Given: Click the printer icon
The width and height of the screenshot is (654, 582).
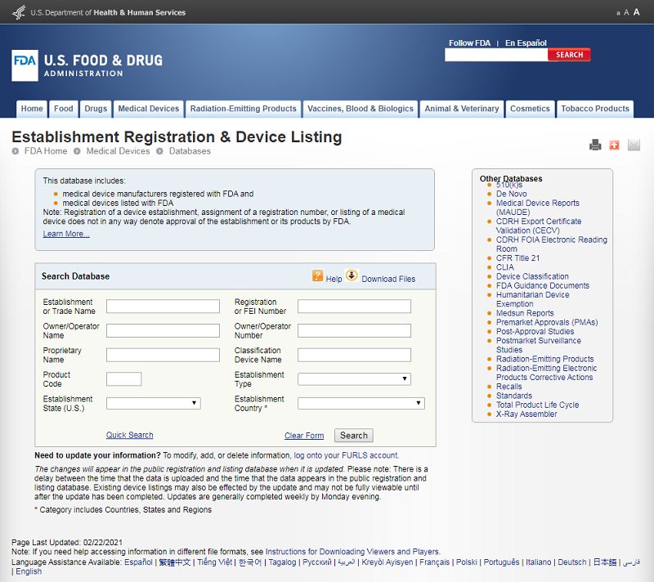Looking at the screenshot, I should coord(595,145).
